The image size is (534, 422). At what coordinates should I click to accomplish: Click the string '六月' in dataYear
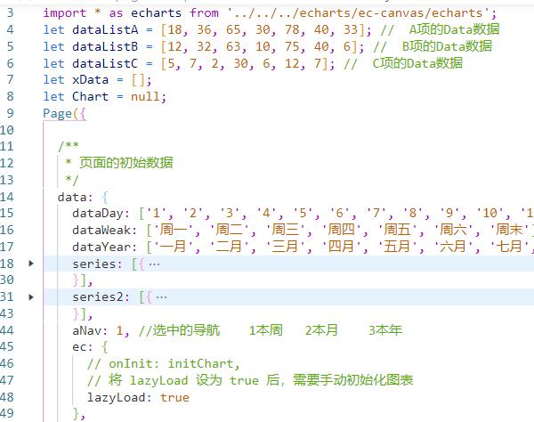tap(454, 247)
